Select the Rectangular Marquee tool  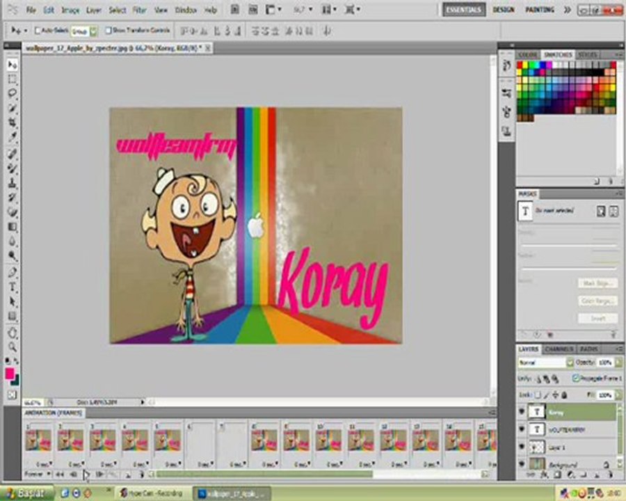tap(13, 79)
